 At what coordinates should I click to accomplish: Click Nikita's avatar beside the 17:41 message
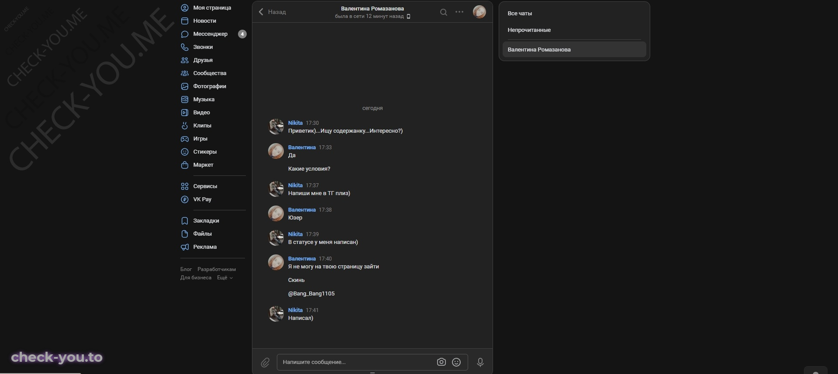click(276, 314)
